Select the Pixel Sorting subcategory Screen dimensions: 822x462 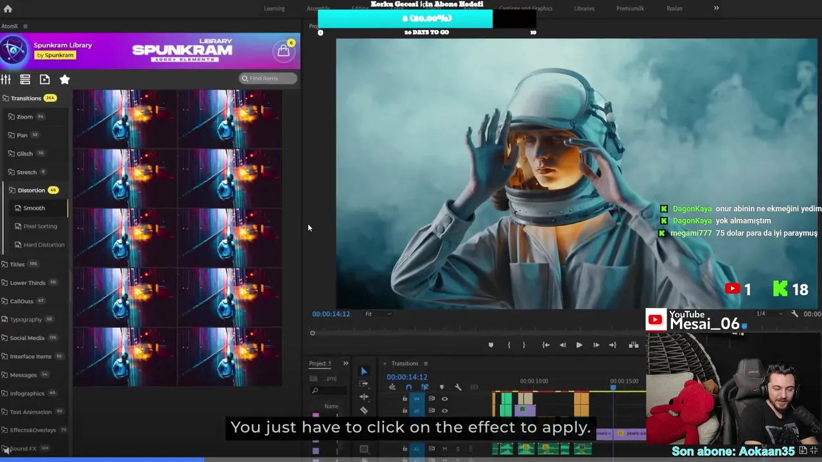click(36, 227)
